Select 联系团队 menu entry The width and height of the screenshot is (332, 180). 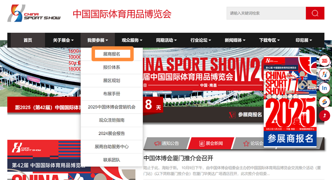pos(112,160)
